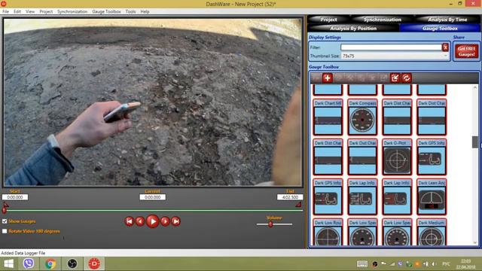Select the Dark Low Round gauge thumbnail
Viewport: 482px width, 271px height.
[x=328, y=233]
